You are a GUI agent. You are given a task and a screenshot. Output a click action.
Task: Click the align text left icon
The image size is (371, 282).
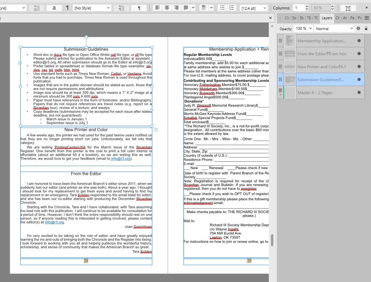tap(158, 8)
